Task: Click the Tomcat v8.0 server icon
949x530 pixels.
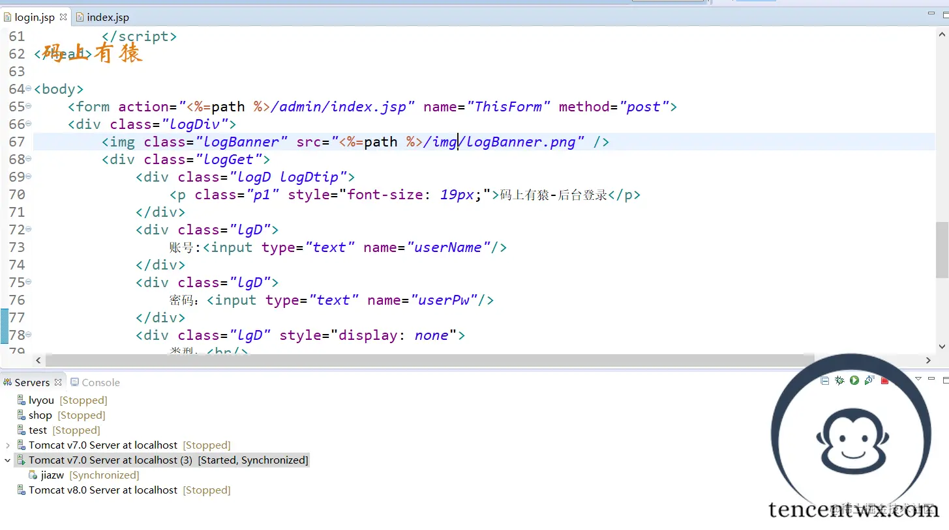Action: pyautogui.click(x=22, y=490)
